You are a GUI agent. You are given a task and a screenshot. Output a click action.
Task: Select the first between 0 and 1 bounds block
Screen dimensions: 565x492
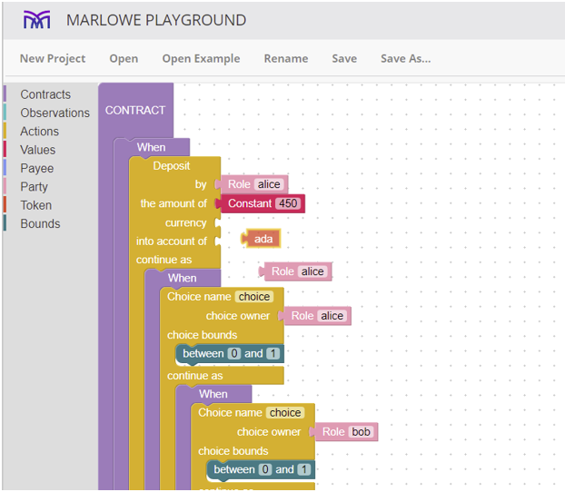(230, 354)
